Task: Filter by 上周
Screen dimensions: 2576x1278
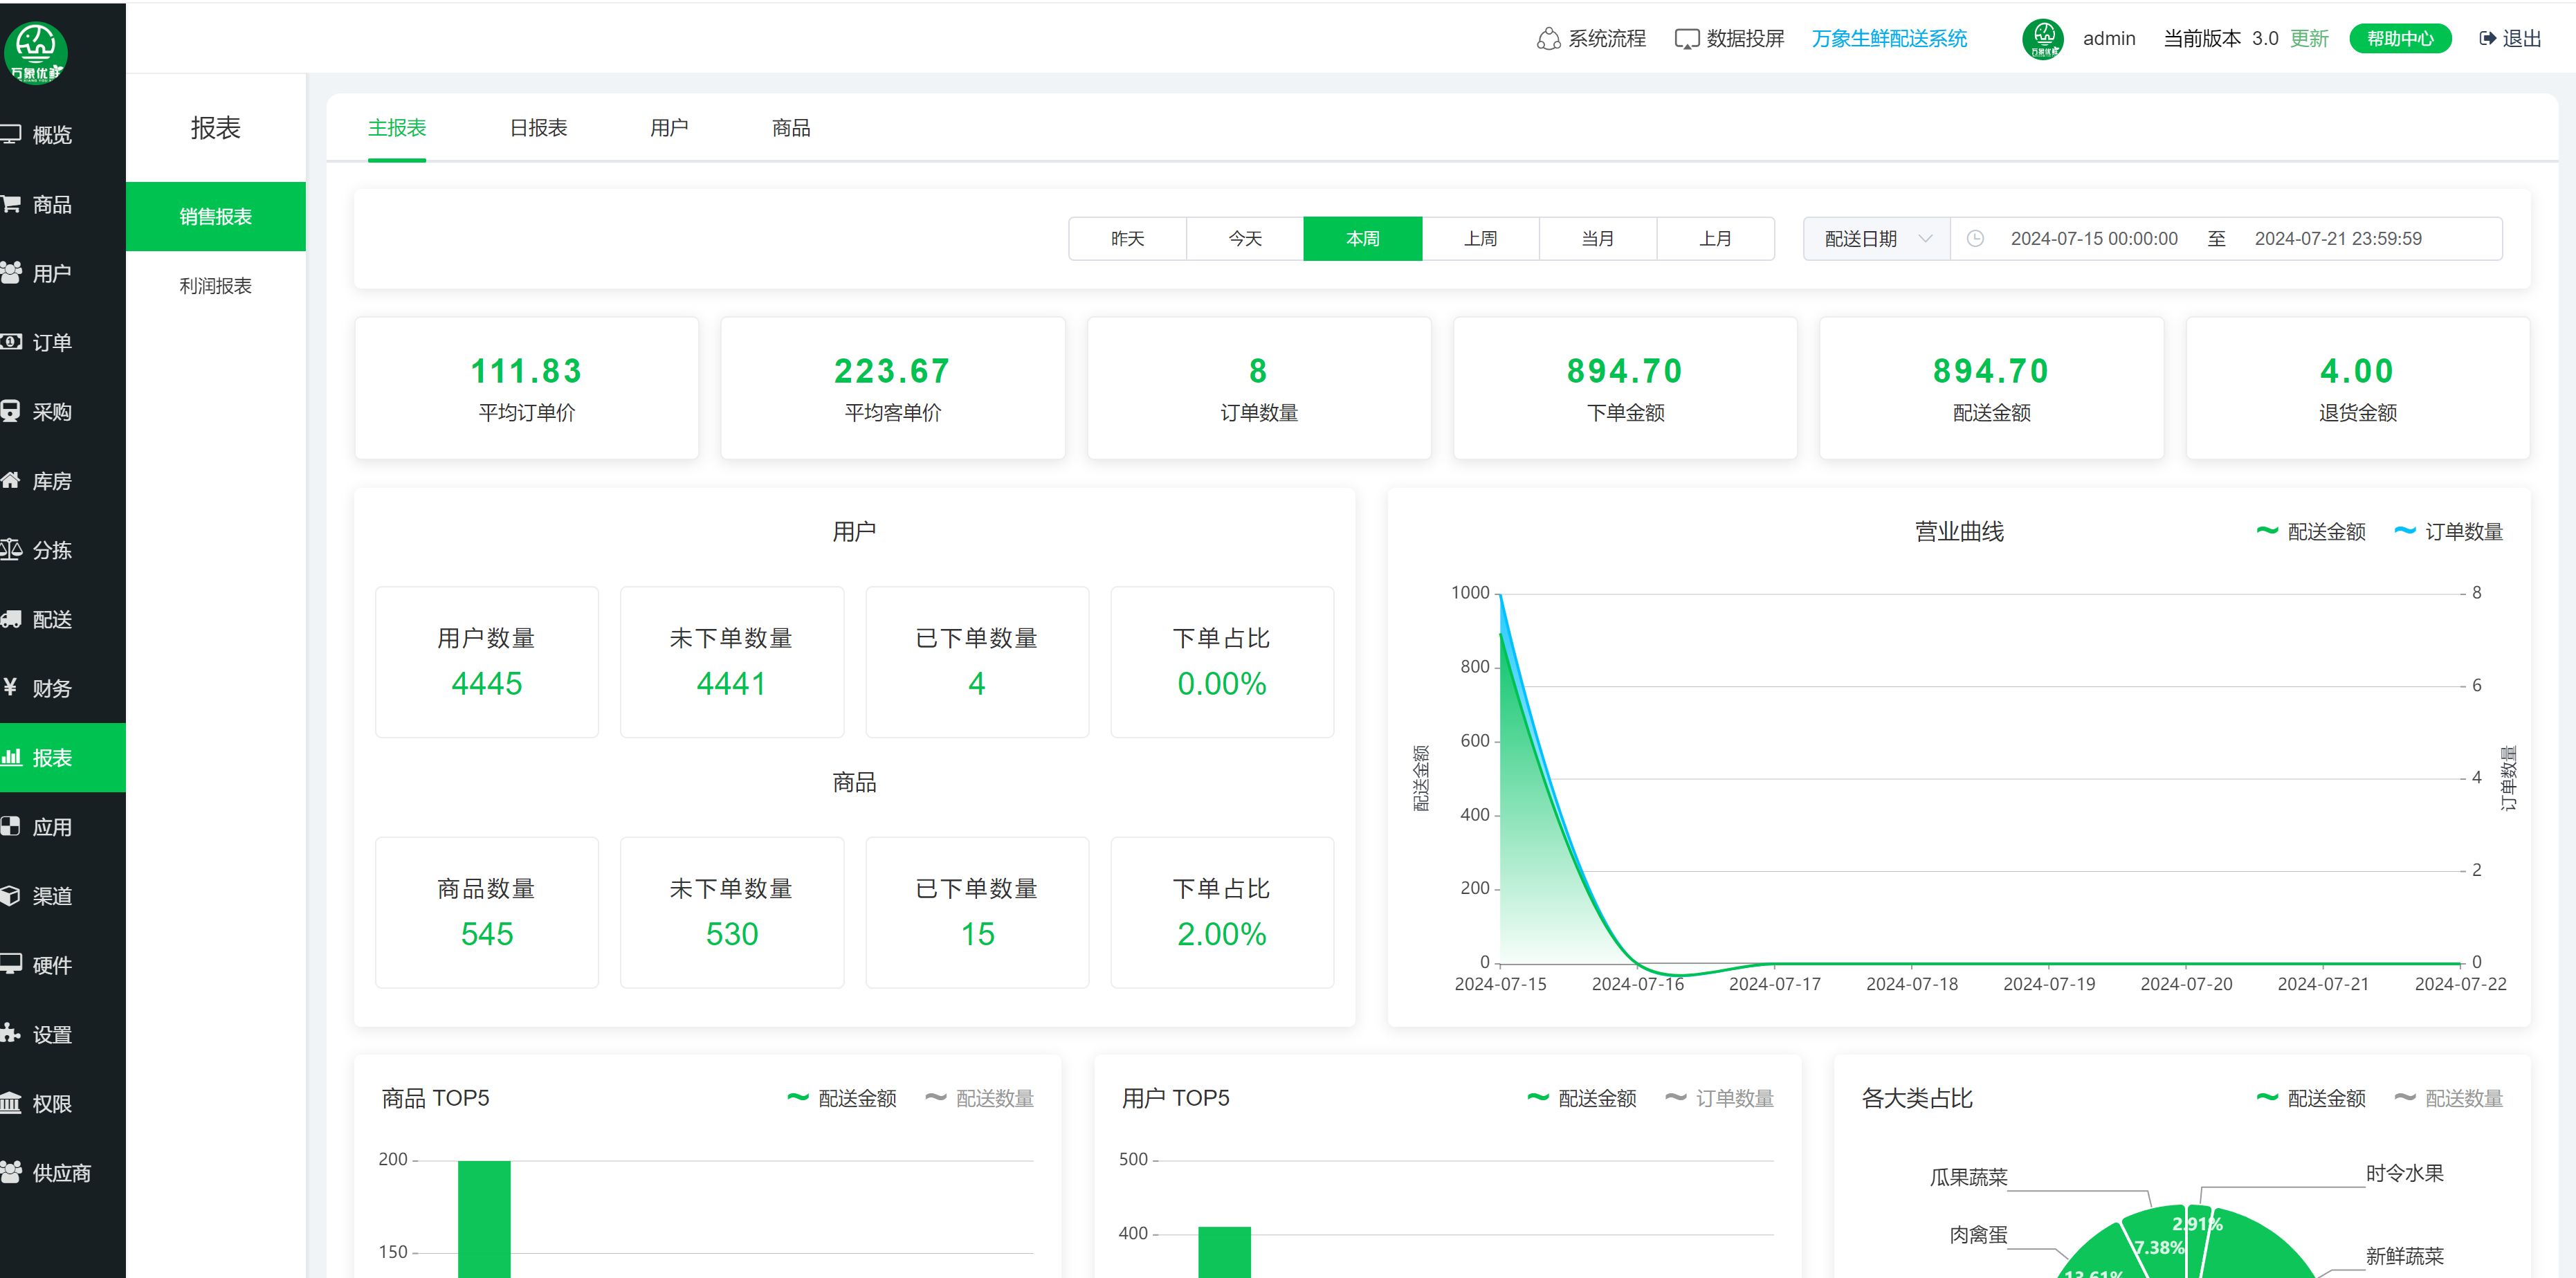Action: click(x=1481, y=239)
